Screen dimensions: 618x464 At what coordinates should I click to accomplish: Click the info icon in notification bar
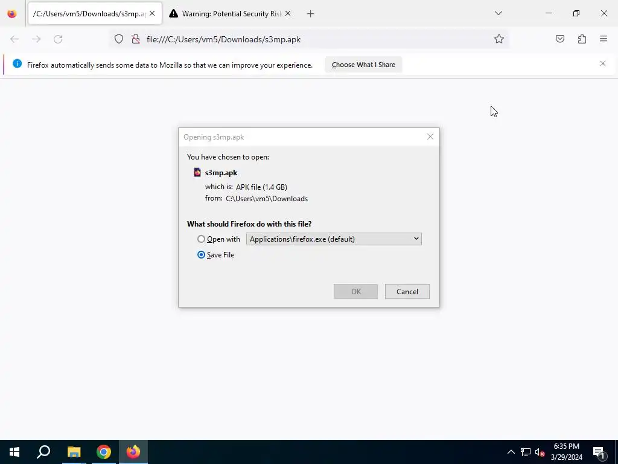pos(18,63)
